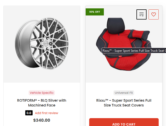Click the 0.0 rating badge

29,113
